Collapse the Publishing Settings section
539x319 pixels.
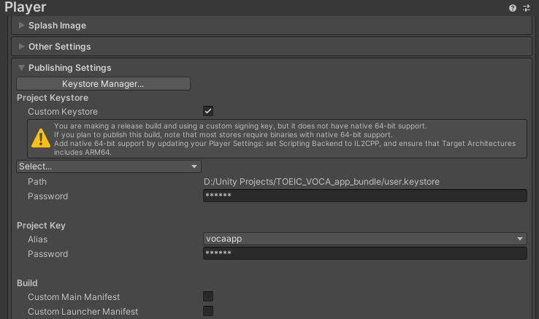click(x=21, y=68)
